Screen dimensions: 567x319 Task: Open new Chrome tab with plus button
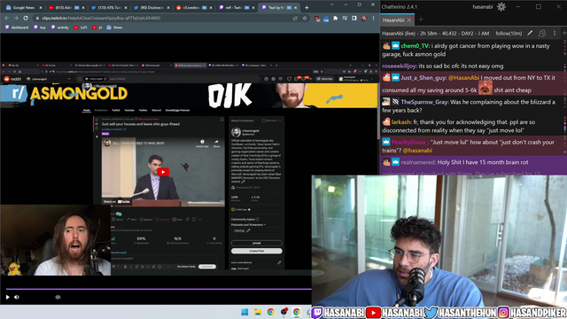point(307,7)
